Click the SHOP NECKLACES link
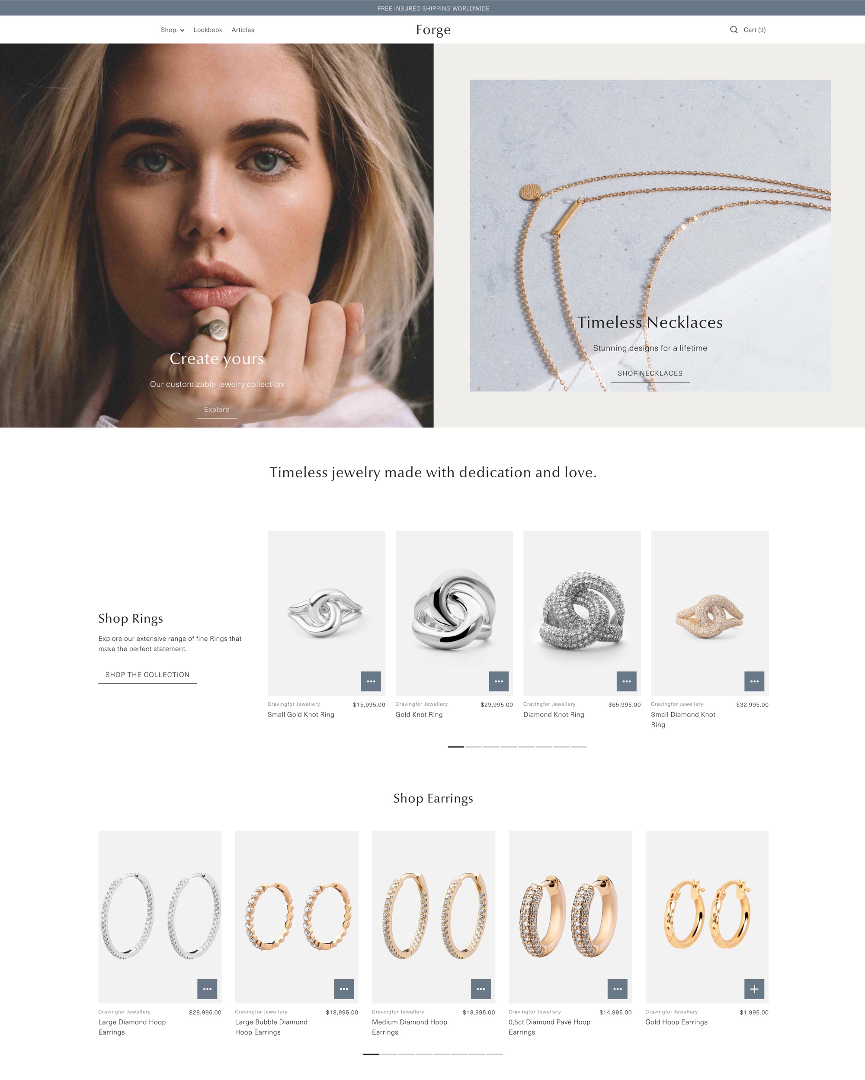 650,373
